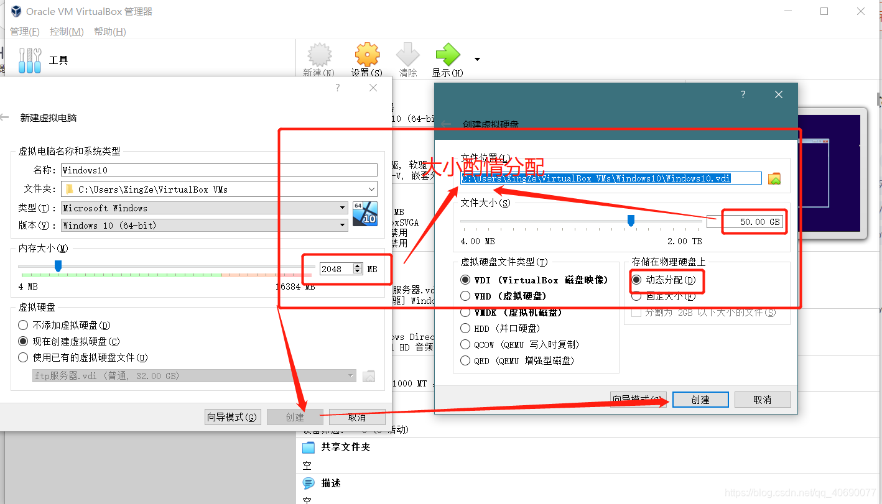Click the 描述 section heading text

click(331, 483)
